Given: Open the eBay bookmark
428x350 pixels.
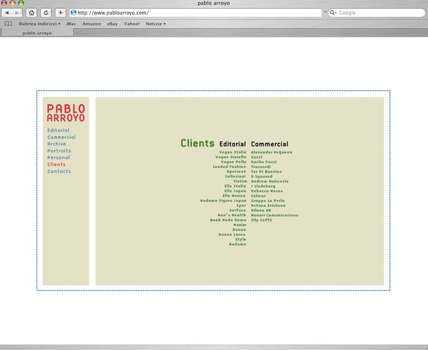Looking at the screenshot, I should 112,24.
